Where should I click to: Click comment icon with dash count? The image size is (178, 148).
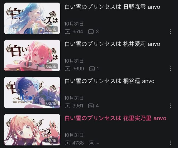[x=92, y=143]
